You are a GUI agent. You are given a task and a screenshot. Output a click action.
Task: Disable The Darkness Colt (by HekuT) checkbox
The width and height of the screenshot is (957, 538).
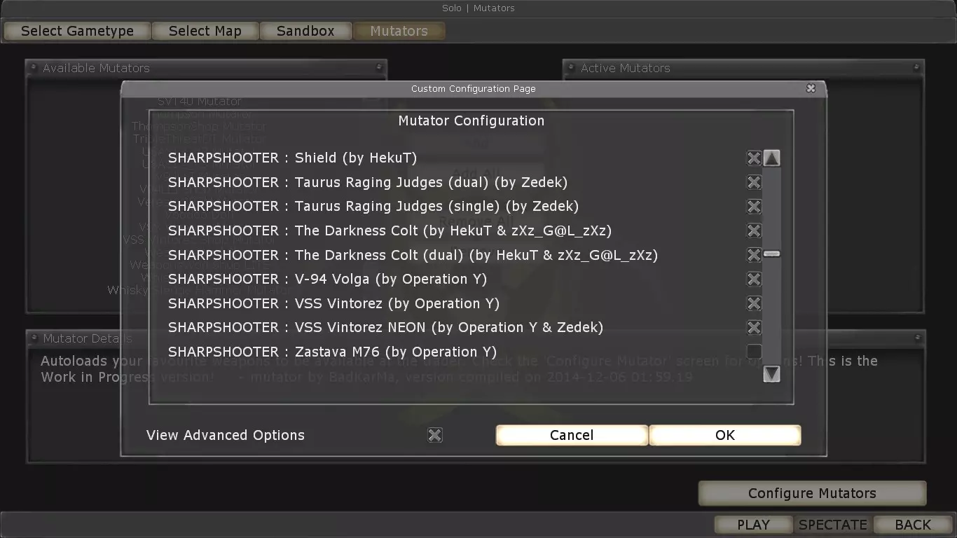[x=754, y=230]
